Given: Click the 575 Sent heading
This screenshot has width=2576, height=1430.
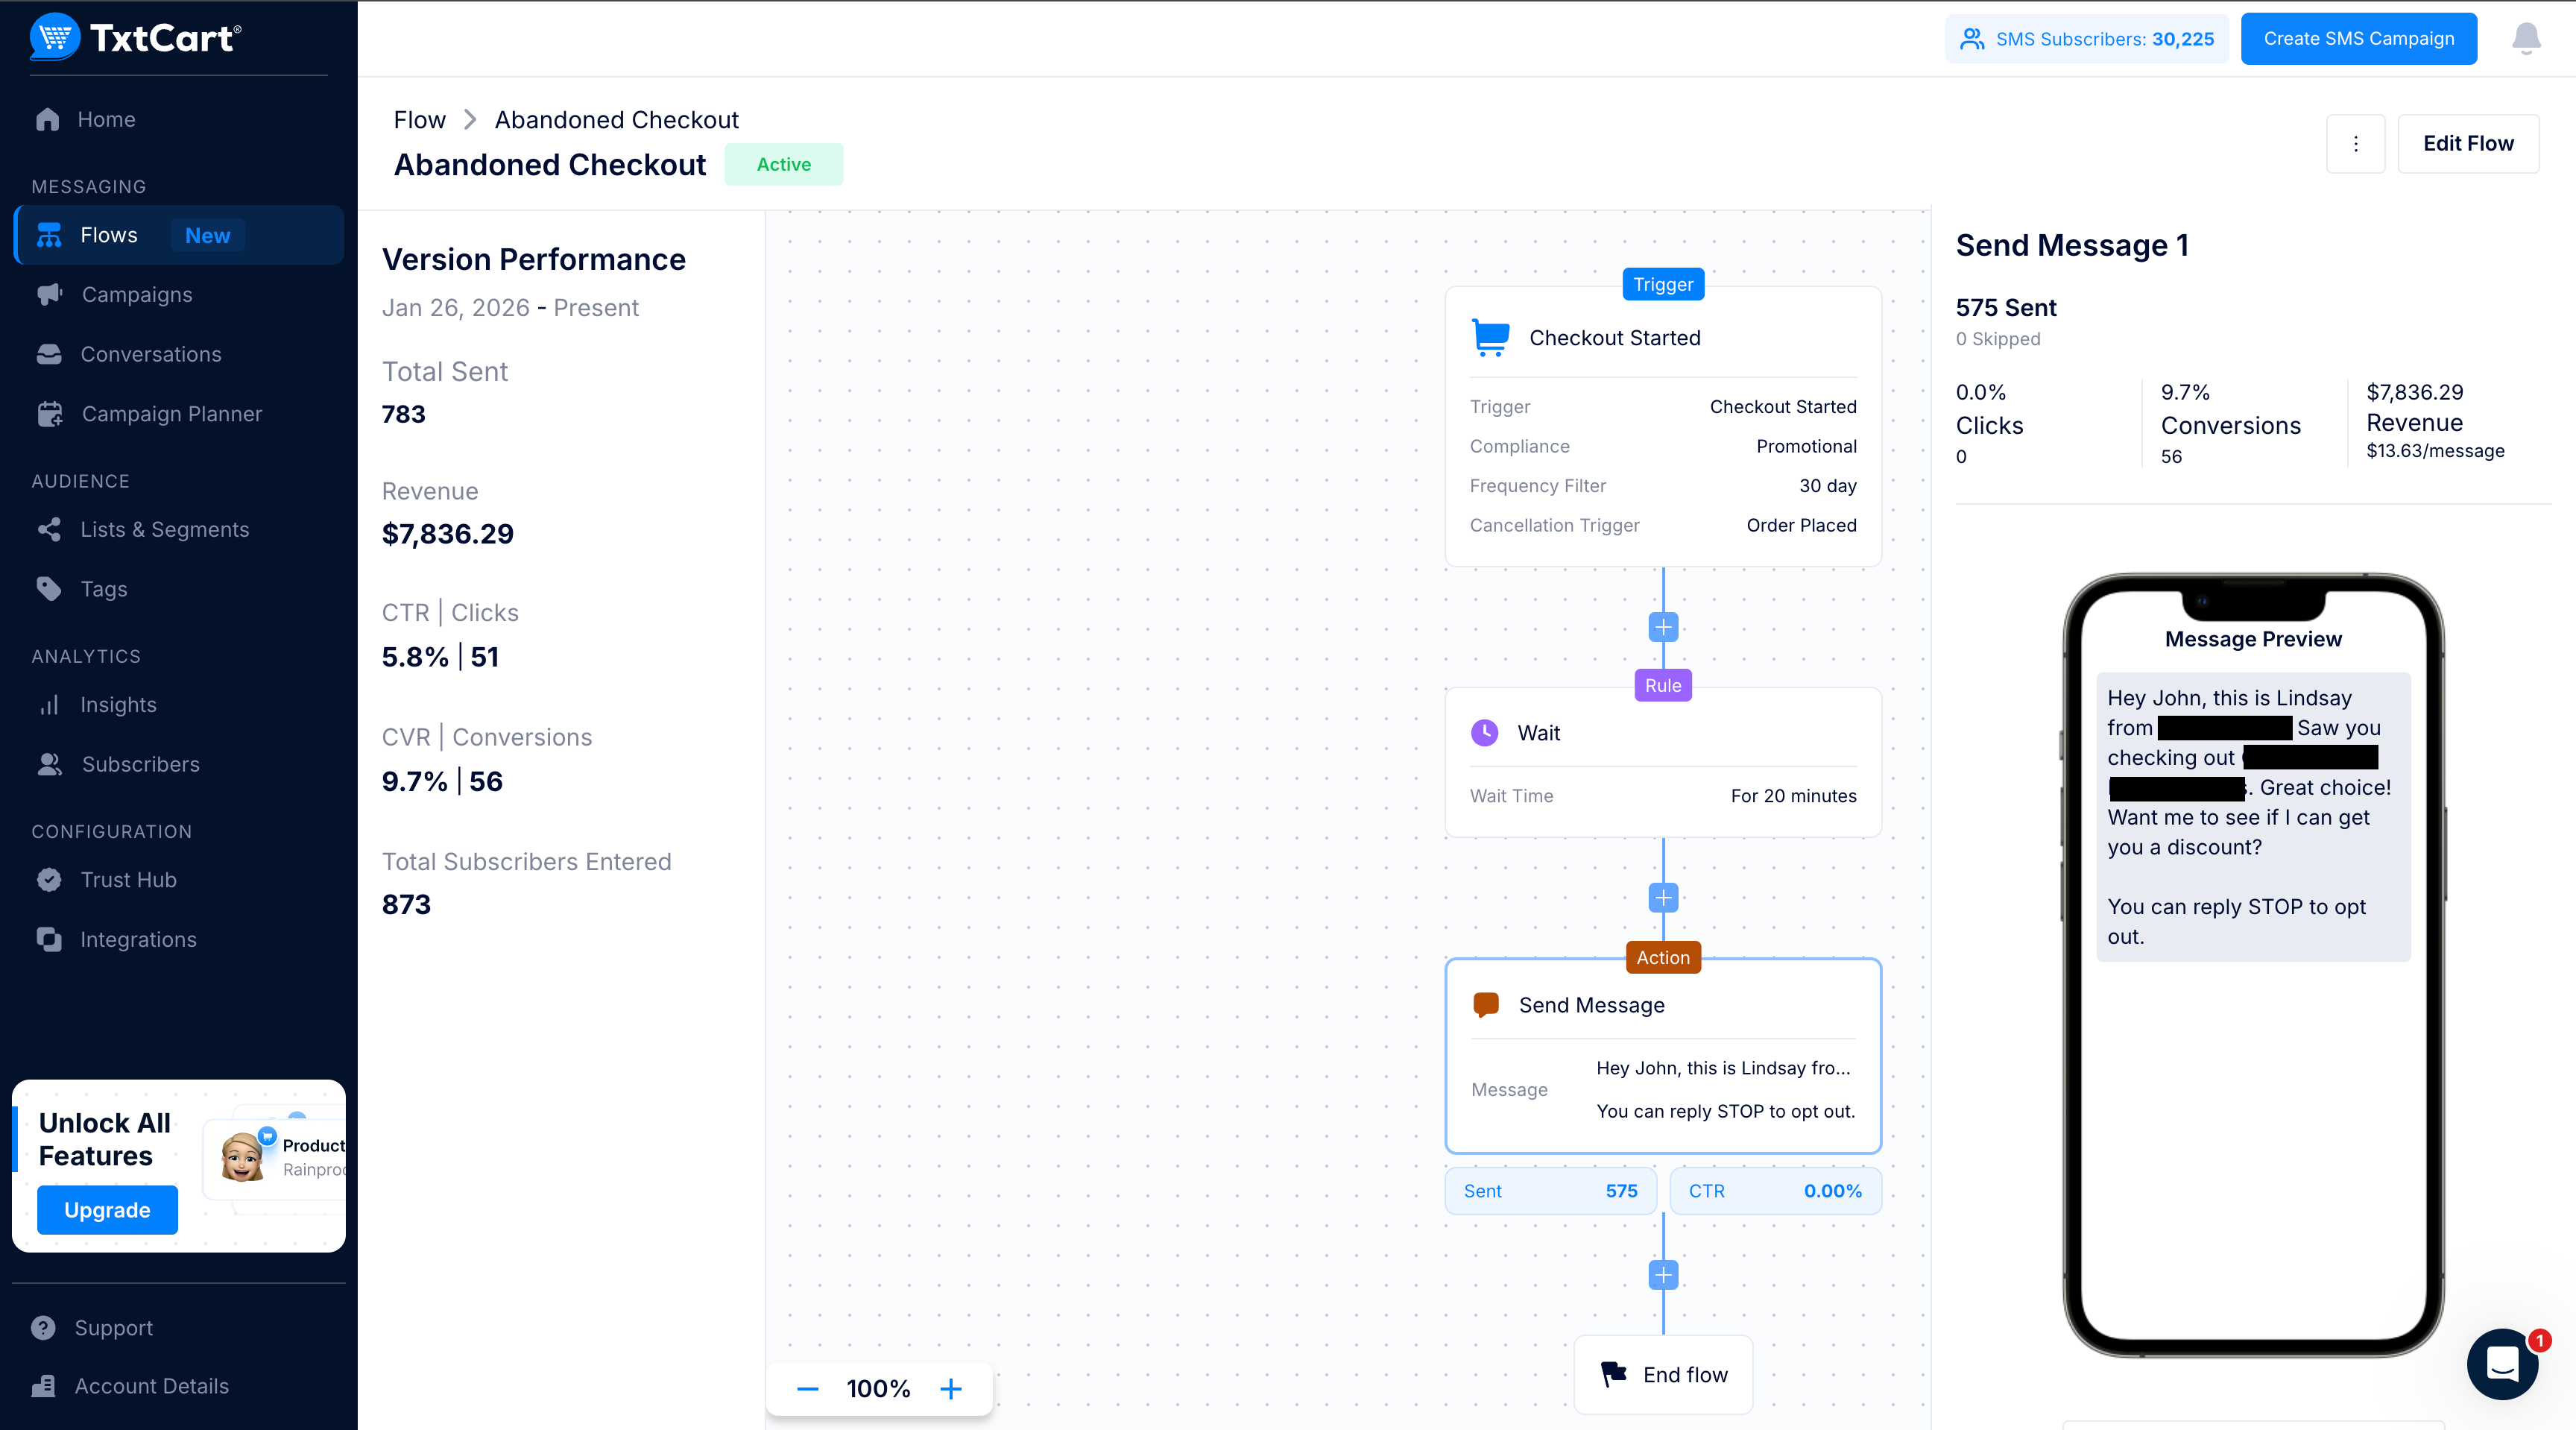Looking at the screenshot, I should 2006,308.
